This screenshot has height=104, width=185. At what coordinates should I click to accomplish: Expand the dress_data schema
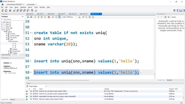(x=2, y=28)
